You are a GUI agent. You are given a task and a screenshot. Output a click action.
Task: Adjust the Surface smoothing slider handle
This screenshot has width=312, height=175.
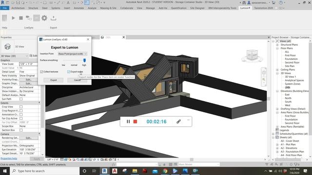84,60
